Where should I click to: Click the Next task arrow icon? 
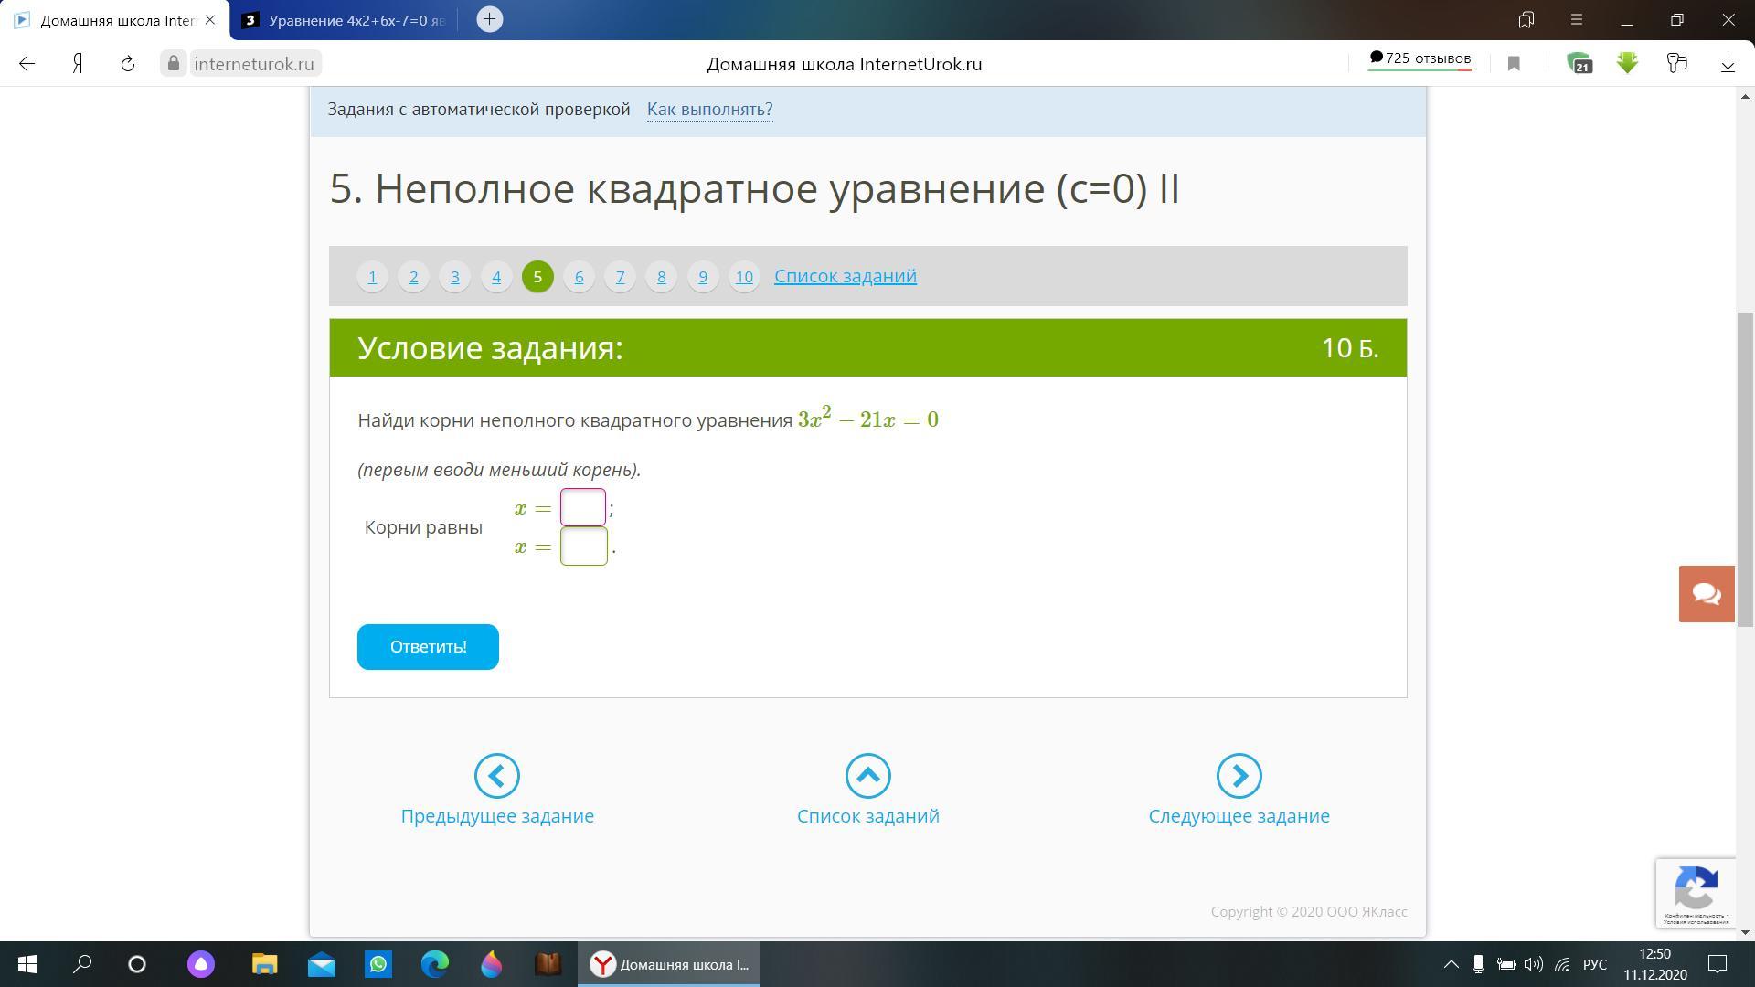pyautogui.click(x=1239, y=776)
